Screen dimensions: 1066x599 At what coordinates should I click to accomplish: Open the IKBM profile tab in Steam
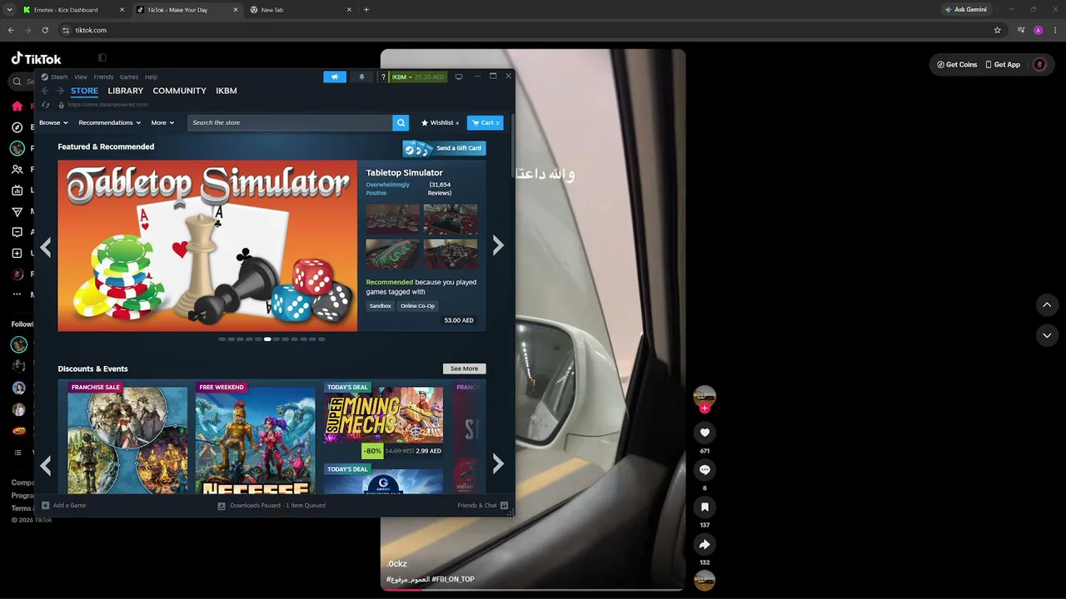227,91
